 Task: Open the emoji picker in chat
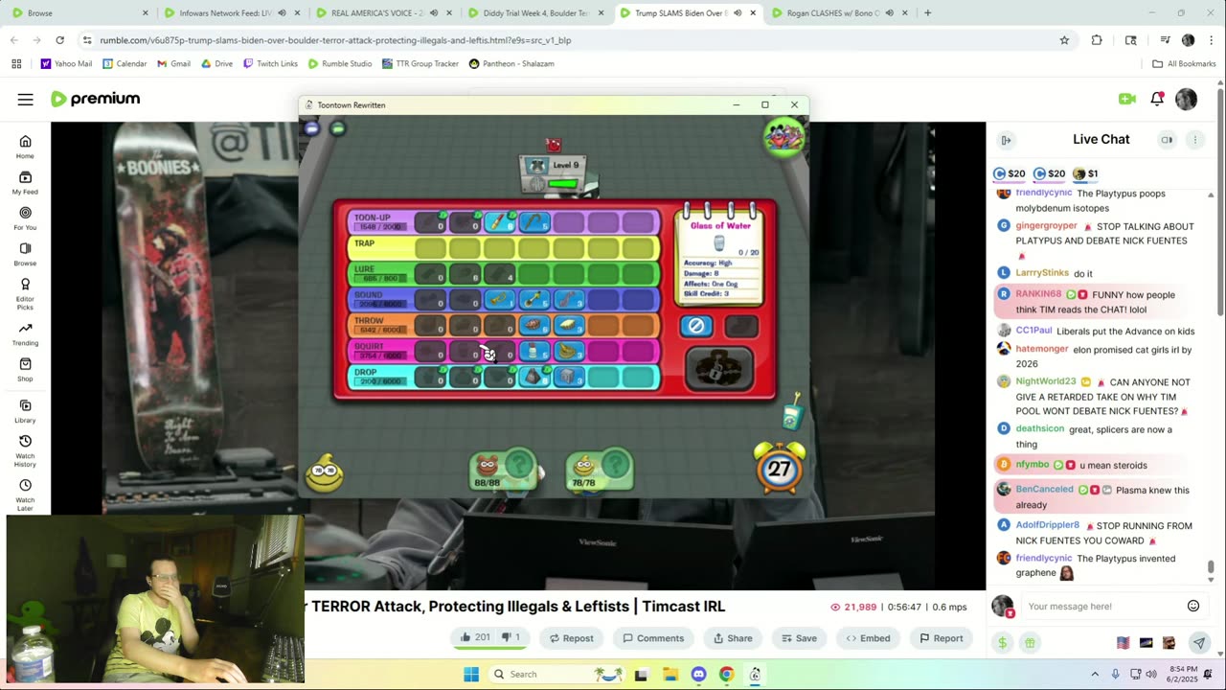(x=1193, y=606)
